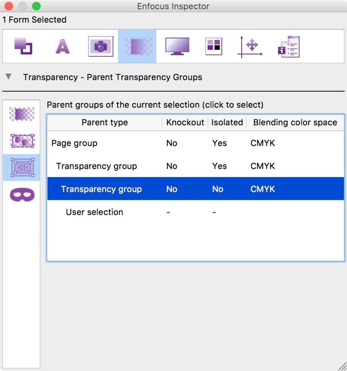Screen dimensions: 347x371
Task: Open the Fill/Stroke category icon
Action: point(23,46)
